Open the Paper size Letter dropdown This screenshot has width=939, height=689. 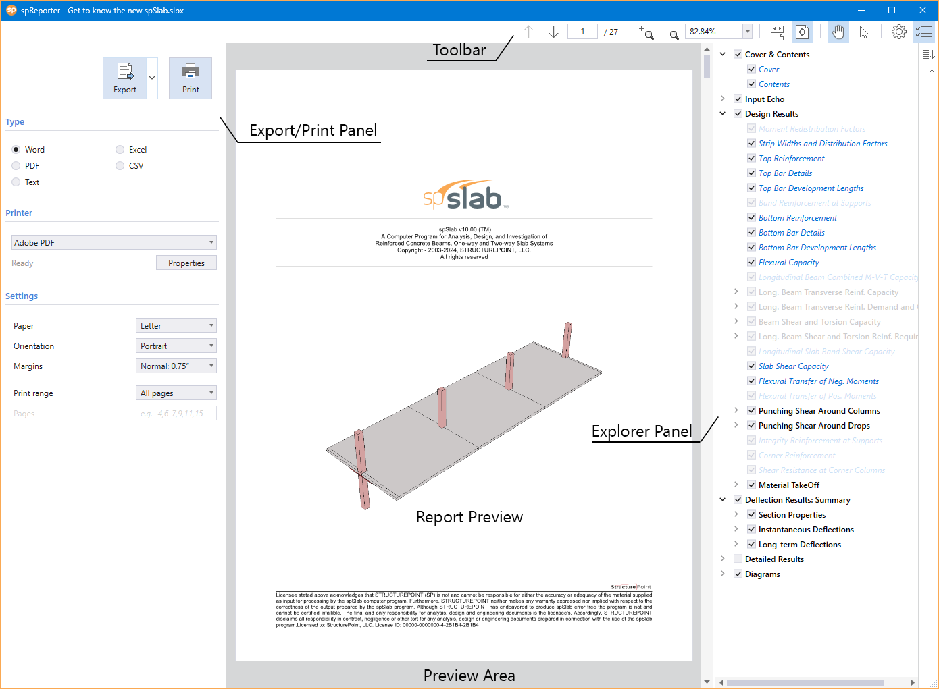(176, 326)
